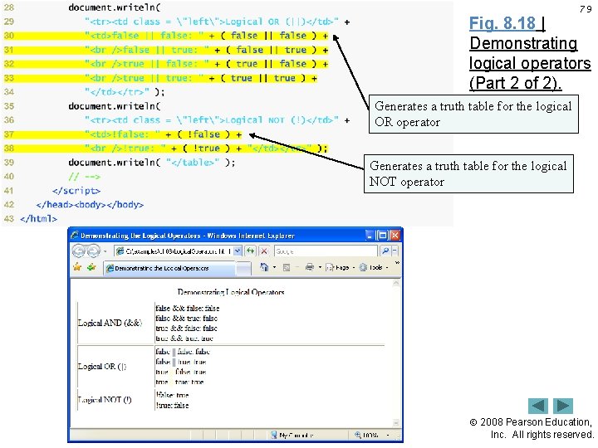Expand the address bar history dropdown
The image size is (598, 448).
pyautogui.click(x=238, y=251)
